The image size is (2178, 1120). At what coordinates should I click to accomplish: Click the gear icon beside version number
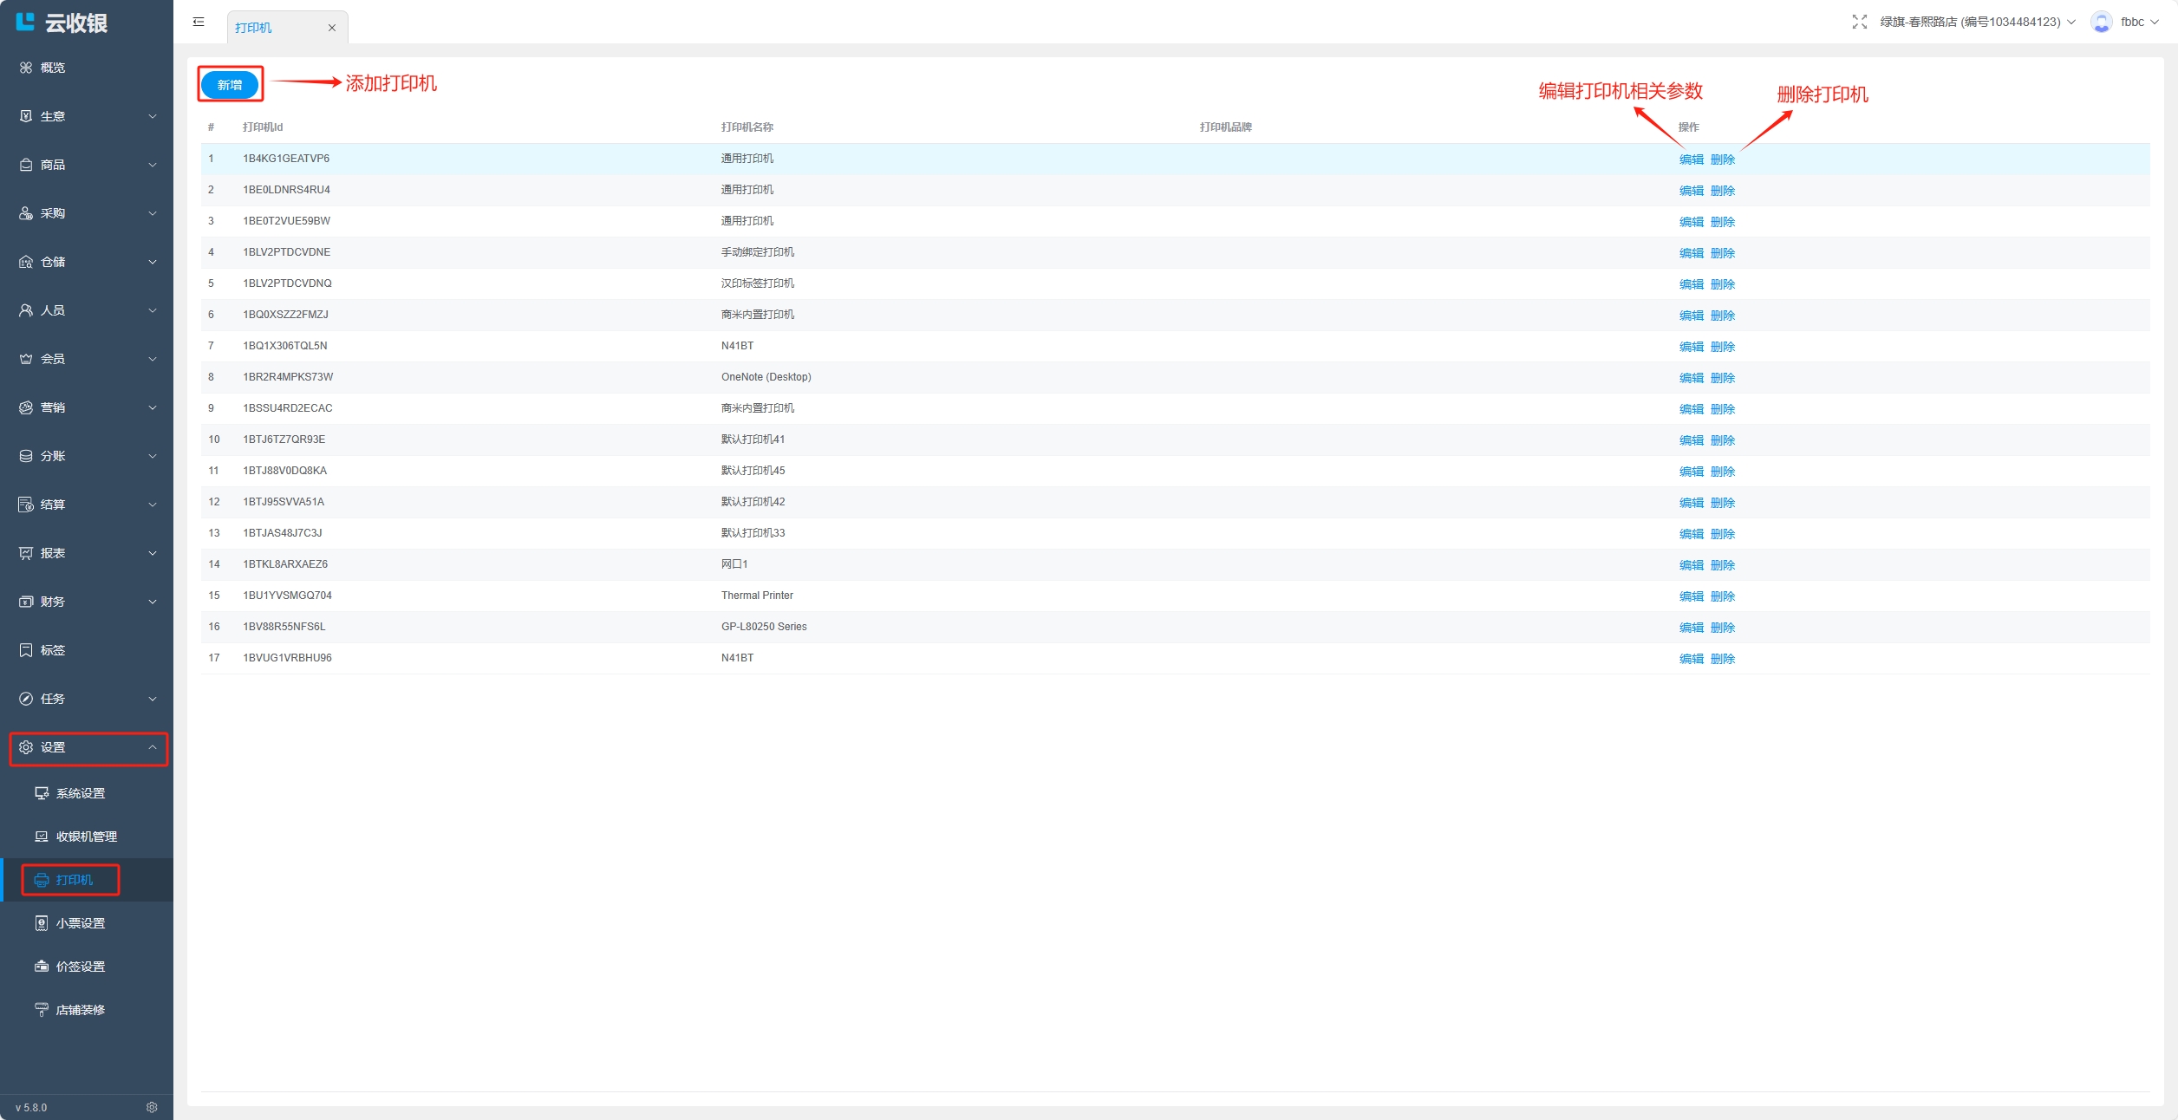point(152,1107)
